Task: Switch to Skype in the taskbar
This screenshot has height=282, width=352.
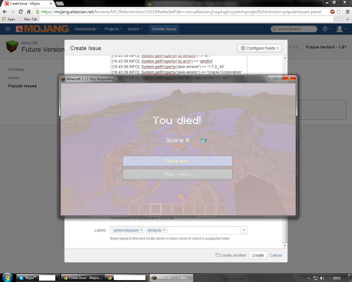Action: click(38, 278)
